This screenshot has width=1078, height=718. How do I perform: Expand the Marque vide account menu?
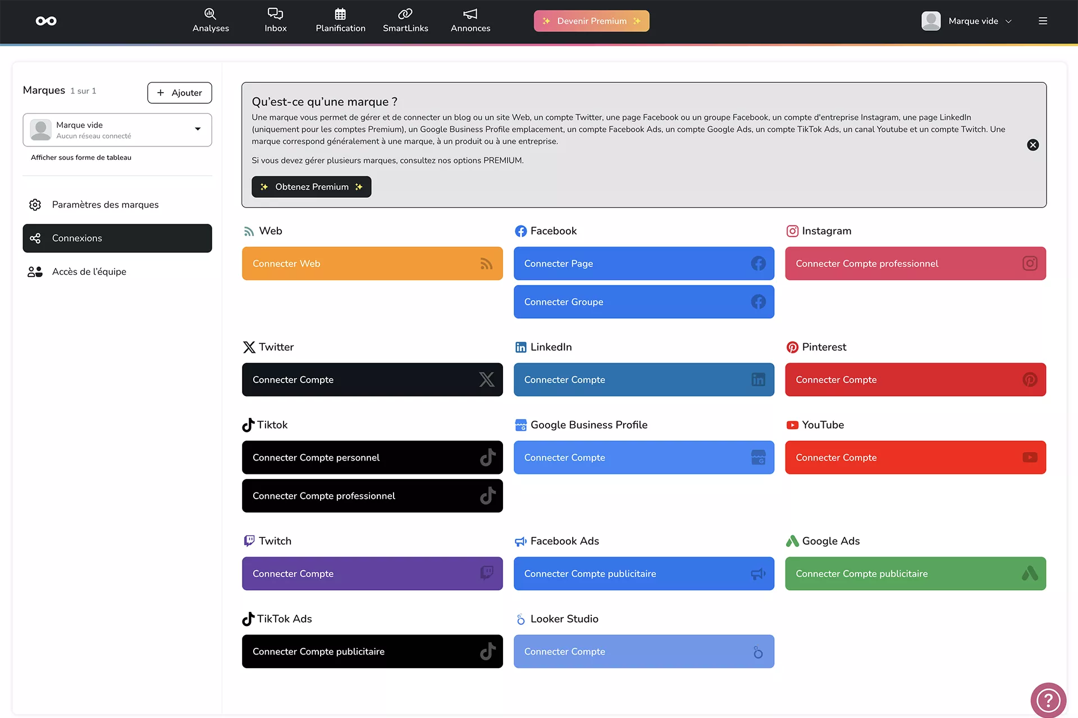[x=967, y=21]
